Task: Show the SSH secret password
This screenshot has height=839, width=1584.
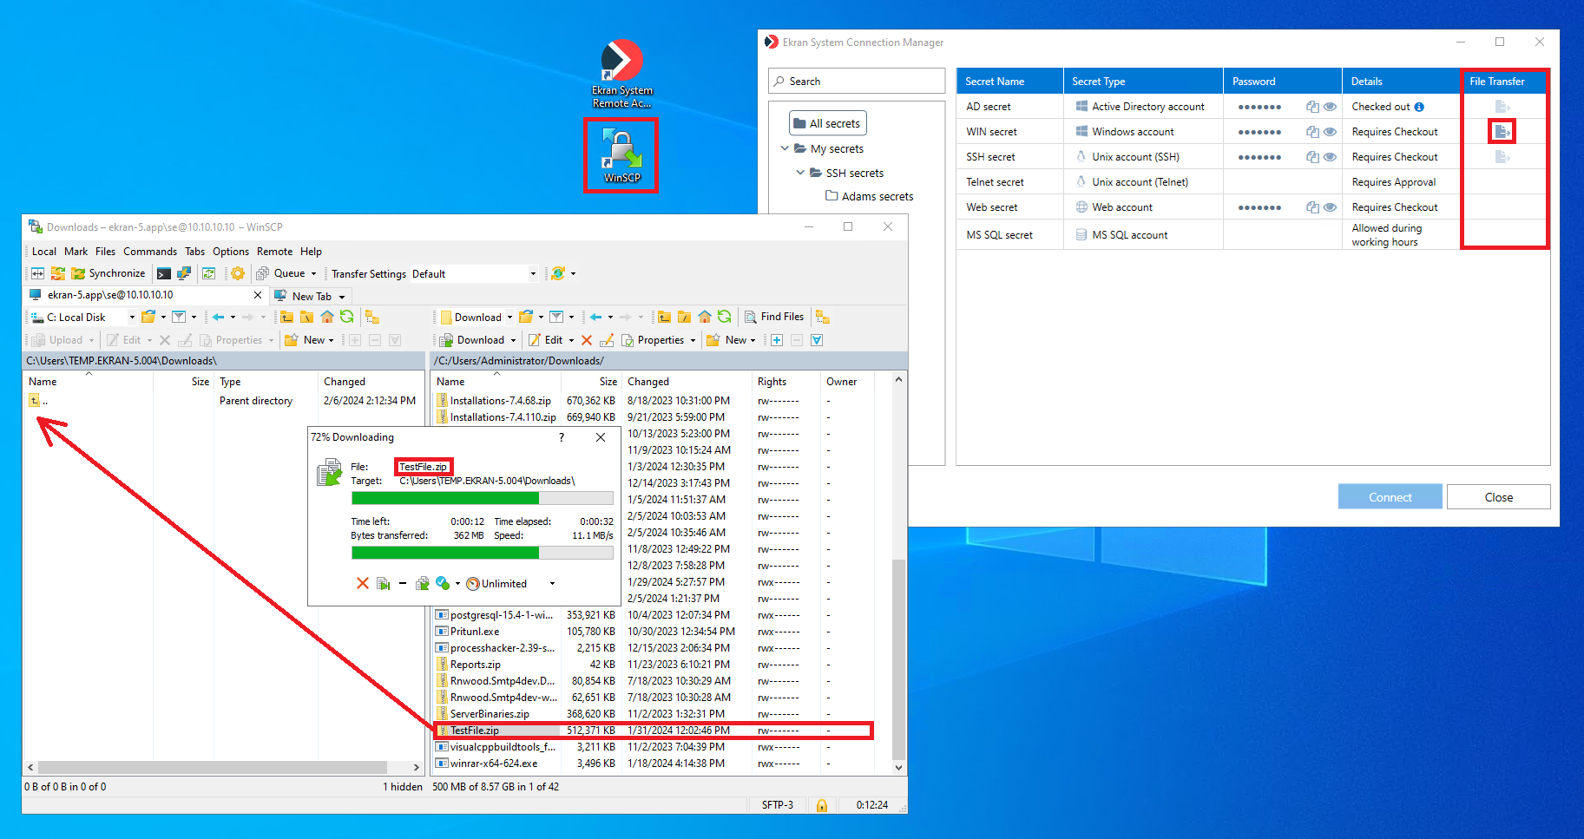Action: click(x=1330, y=157)
